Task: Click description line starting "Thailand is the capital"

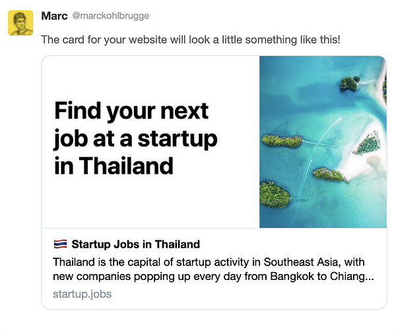Action: tap(209, 262)
